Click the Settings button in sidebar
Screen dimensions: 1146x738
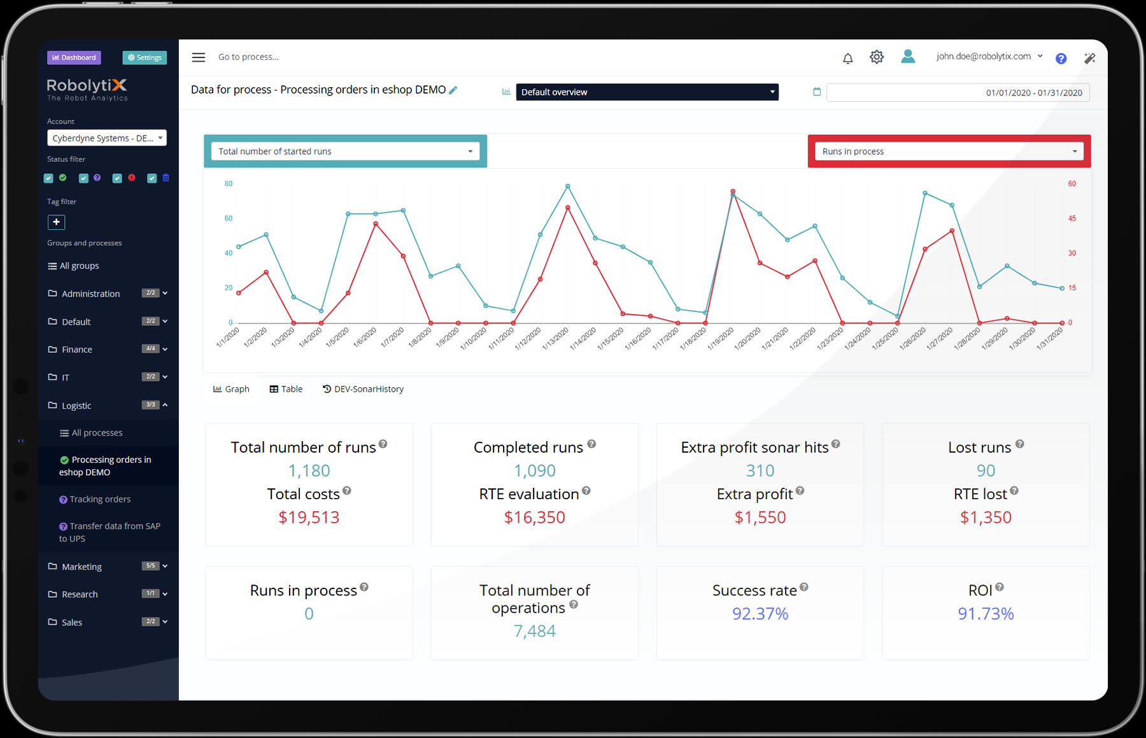(x=145, y=57)
